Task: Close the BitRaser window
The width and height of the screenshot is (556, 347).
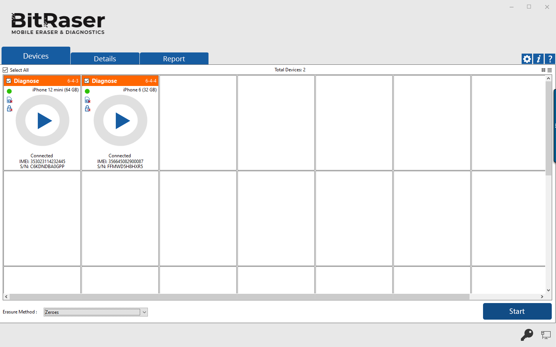Action: 547,7
